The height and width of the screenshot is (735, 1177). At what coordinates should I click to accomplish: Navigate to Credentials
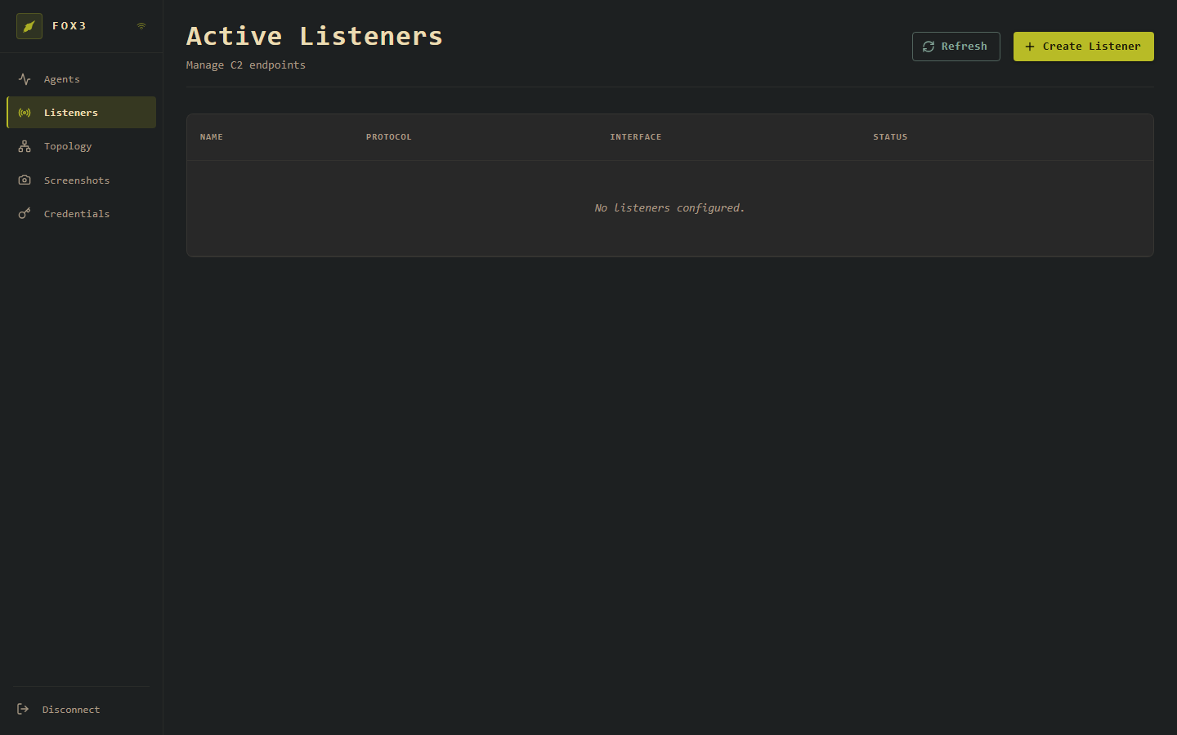pyautogui.click(x=81, y=213)
